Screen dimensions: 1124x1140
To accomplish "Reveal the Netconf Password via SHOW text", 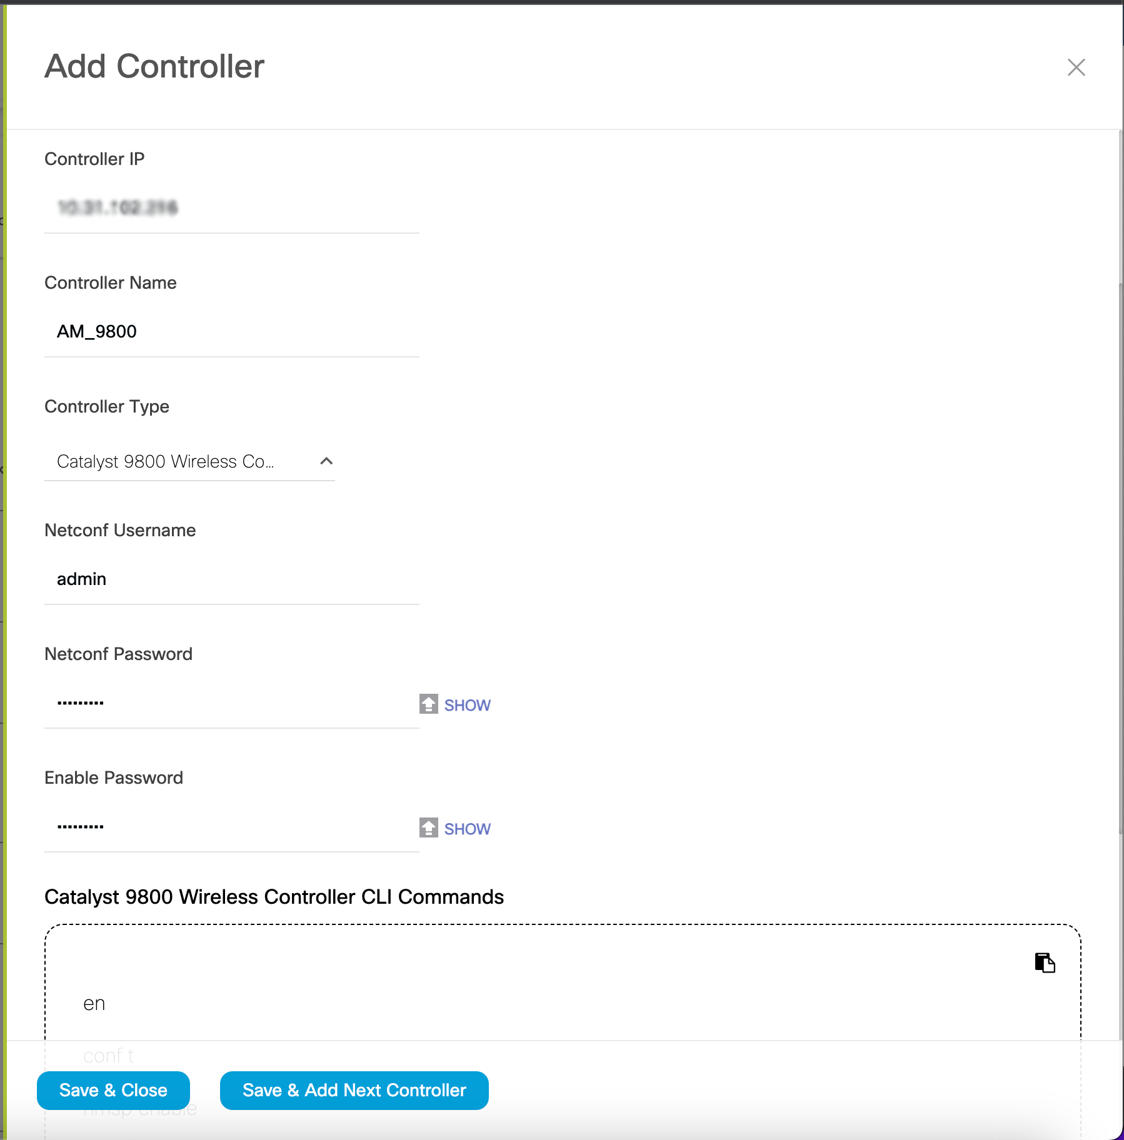I will click(467, 705).
